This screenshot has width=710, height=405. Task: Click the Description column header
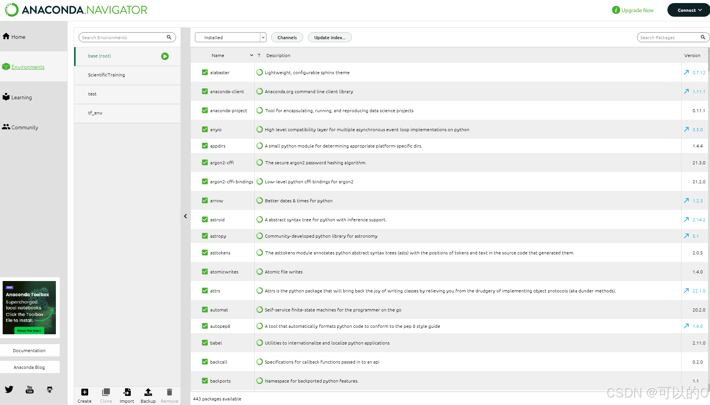pyautogui.click(x=278, y=56)
